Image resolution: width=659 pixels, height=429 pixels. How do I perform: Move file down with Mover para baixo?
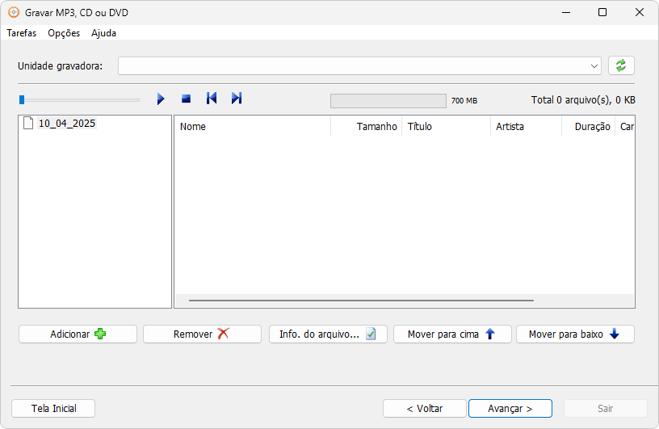click(x=575, y=334)
